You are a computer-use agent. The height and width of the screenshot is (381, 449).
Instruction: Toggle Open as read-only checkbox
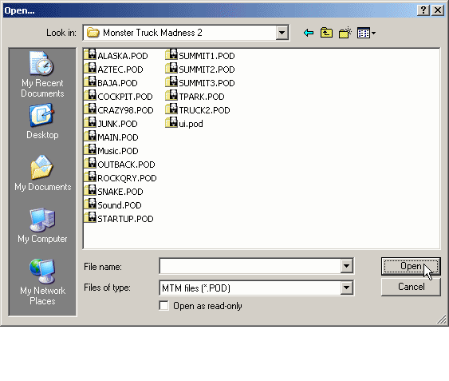pos(163,306)
